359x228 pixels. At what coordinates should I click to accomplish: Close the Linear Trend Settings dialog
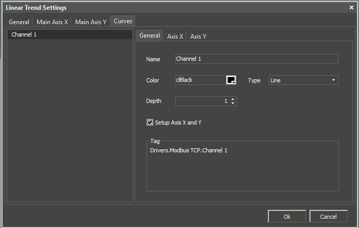351,8
